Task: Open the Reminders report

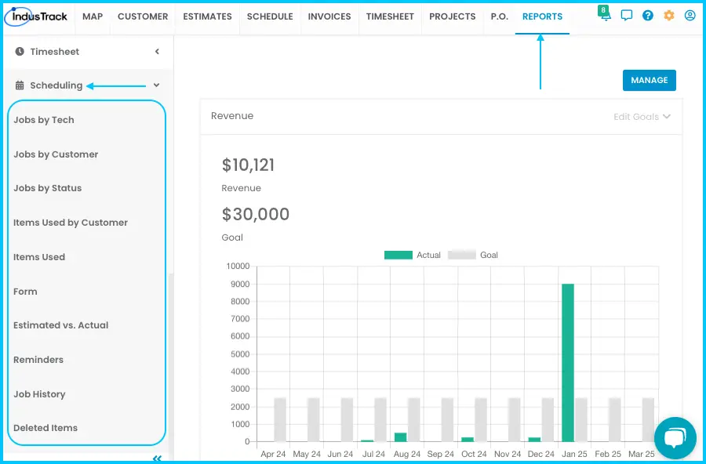Action: coord(38,360)
